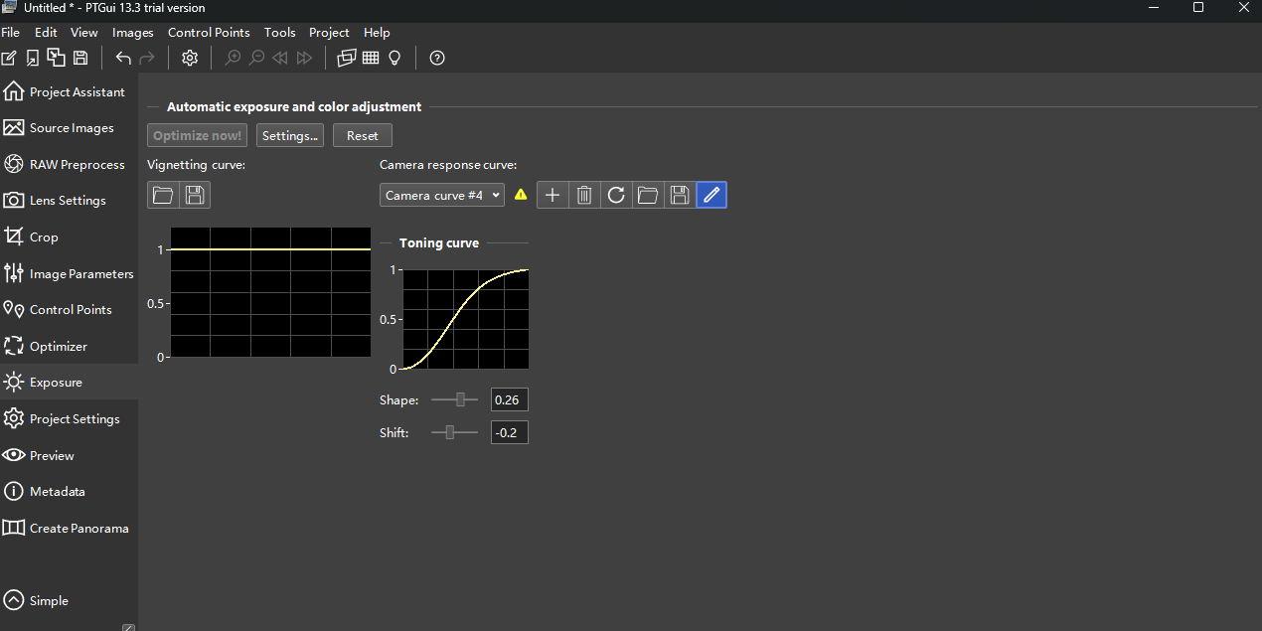
Task: Open the control point table grid icon
Action: (371, 58)
